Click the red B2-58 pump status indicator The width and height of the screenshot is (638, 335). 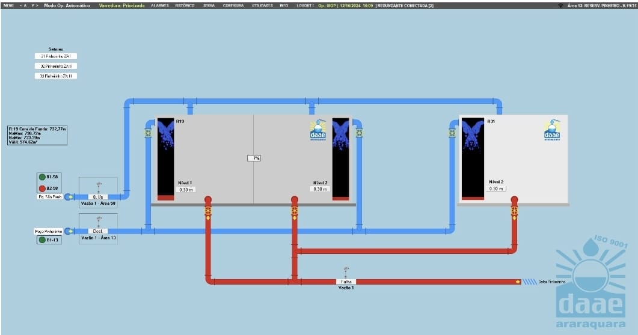point(42,188)
